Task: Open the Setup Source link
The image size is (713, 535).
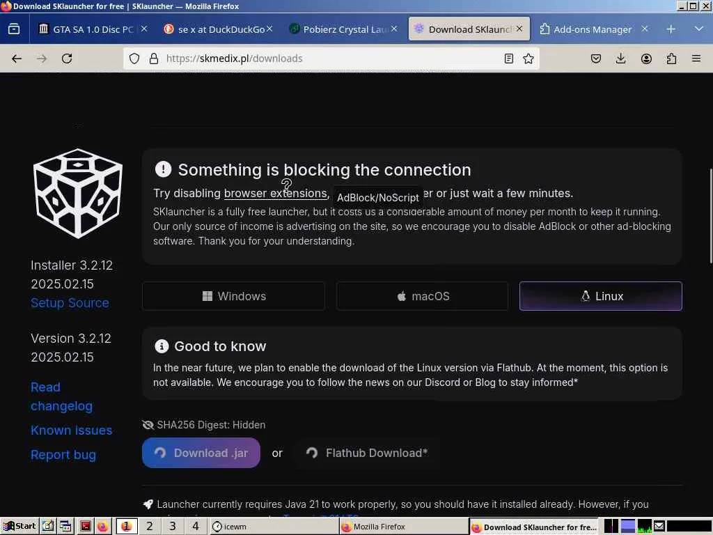Action: [70, 303]
